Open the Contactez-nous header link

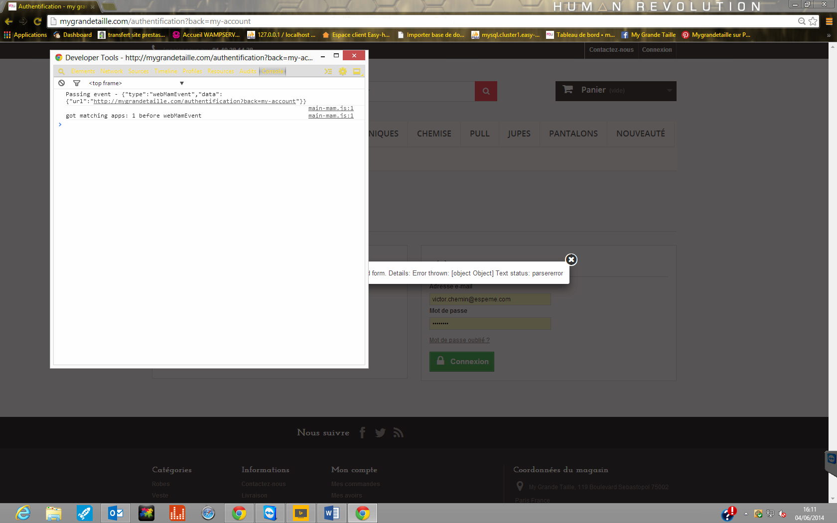611,50
